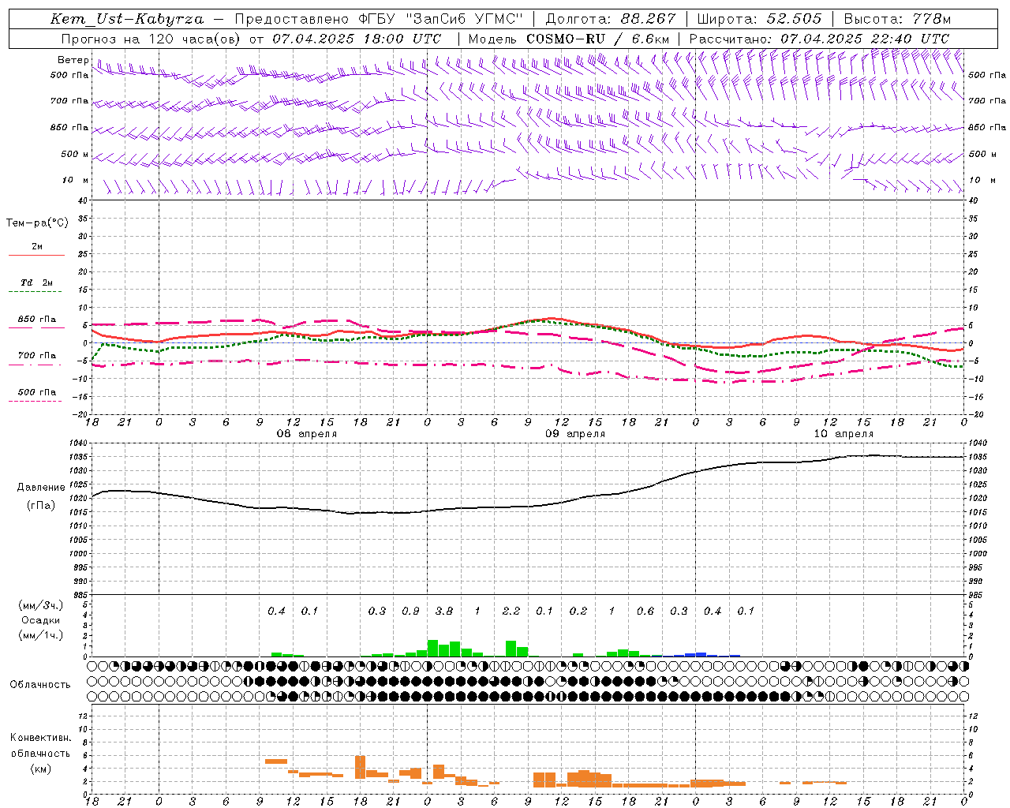Click the Тем-ра(°C) temperature panel label
The width and height of the screenshot is (1010, 808).
coord(37,223)
